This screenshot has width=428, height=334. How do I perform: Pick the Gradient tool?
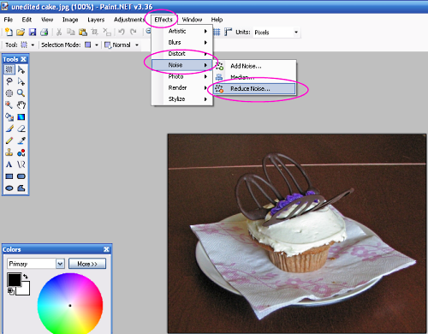(21, 117)
